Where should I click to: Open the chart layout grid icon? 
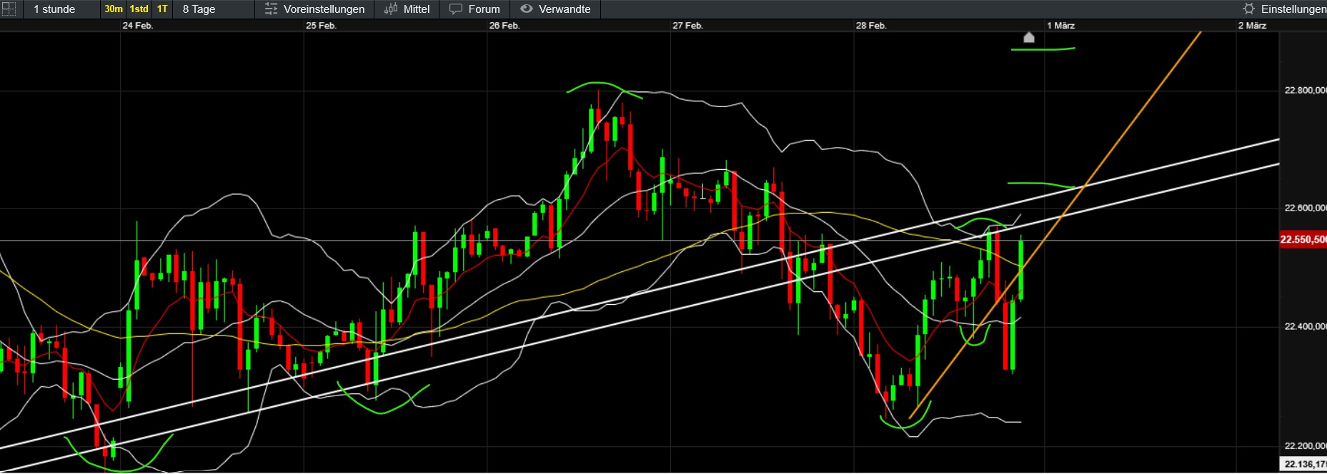tap(9, 9)
